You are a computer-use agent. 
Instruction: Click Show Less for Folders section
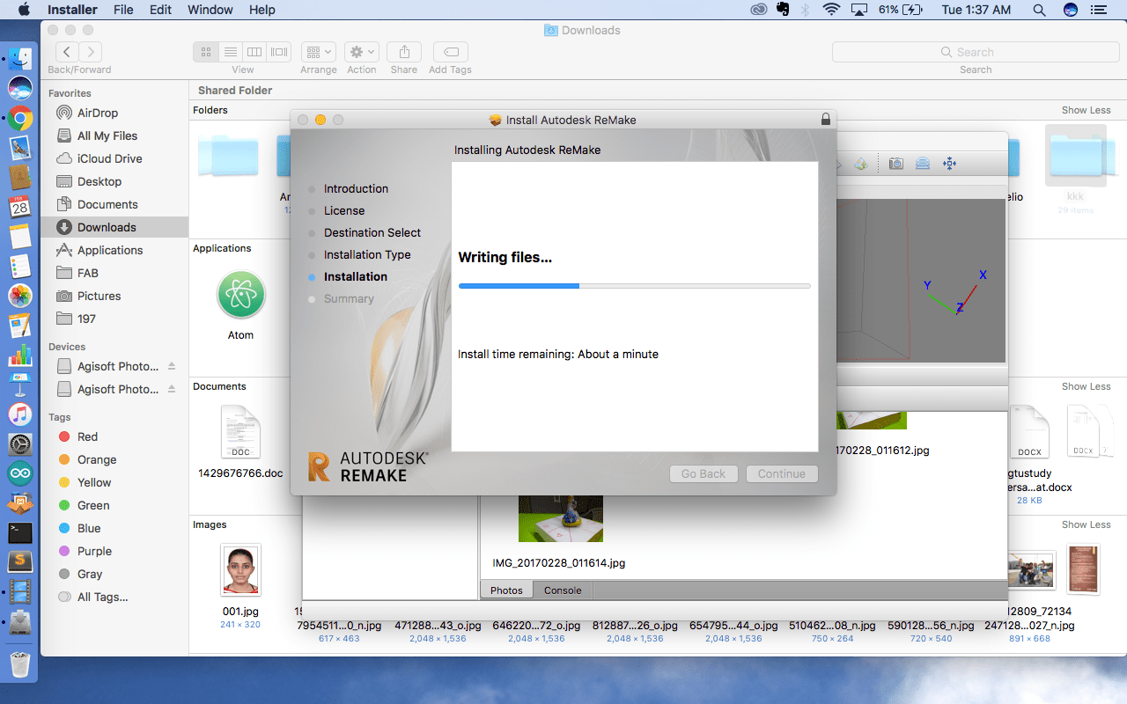[x=1086, y=110]
